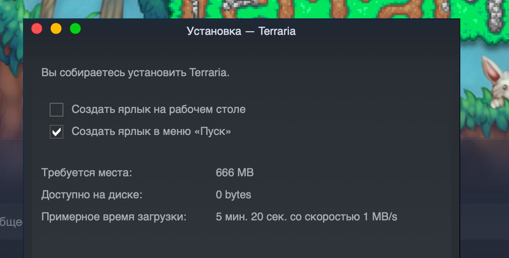This screenshot has width=509, height=258.
Task: Click the window title «Установка — Terraria»
Action: (241, 31)
